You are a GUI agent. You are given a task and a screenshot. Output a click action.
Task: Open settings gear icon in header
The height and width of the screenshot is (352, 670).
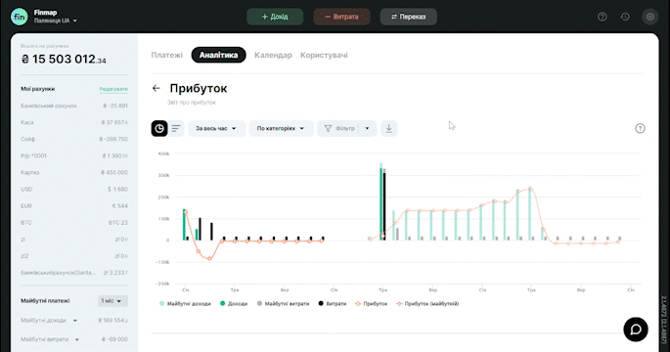[x=649, y=17]
